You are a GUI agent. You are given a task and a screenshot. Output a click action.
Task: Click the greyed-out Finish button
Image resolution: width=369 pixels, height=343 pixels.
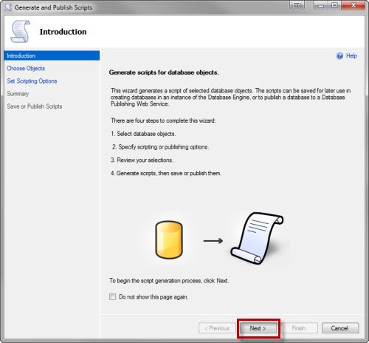(299, 328)
